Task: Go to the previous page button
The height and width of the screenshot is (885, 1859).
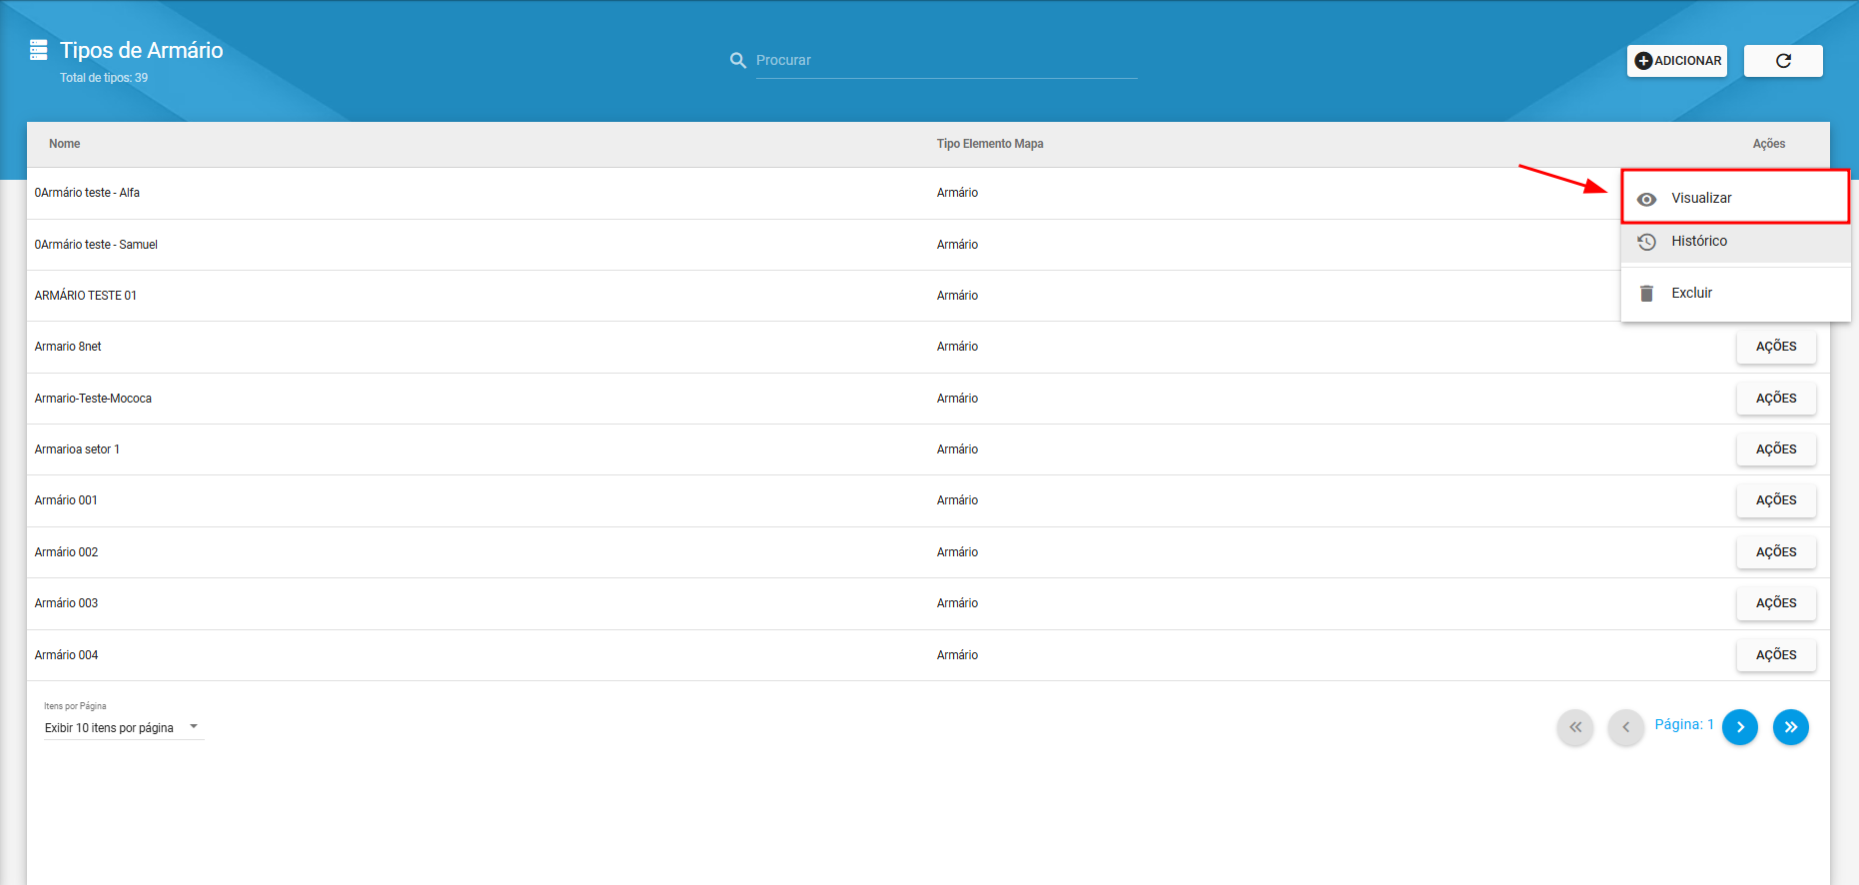Action: point(1626,727)
